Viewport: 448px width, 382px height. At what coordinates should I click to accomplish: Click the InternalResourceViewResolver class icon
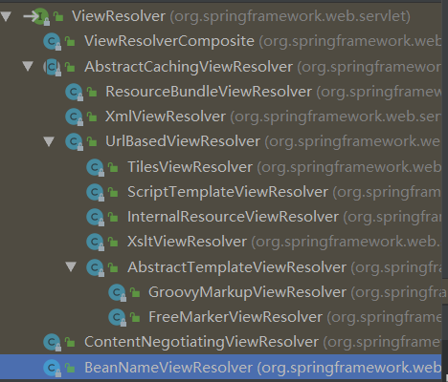click(95, 217)
